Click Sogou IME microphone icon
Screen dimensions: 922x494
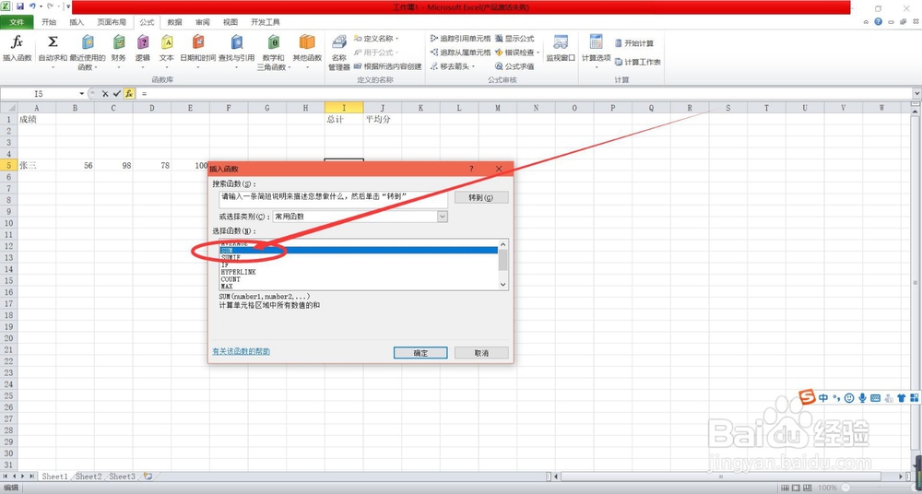(x=862, y=397)
